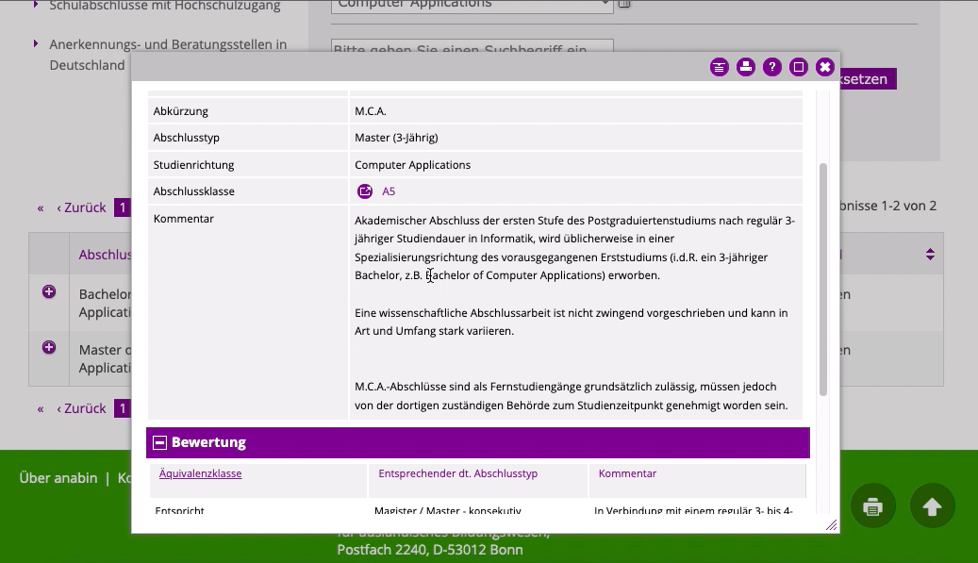
Task: Maximize the dialog using the square icon
Action: 799,67
